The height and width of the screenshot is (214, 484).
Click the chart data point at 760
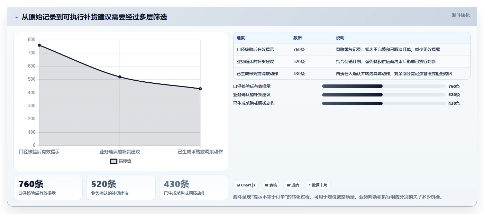39,45
